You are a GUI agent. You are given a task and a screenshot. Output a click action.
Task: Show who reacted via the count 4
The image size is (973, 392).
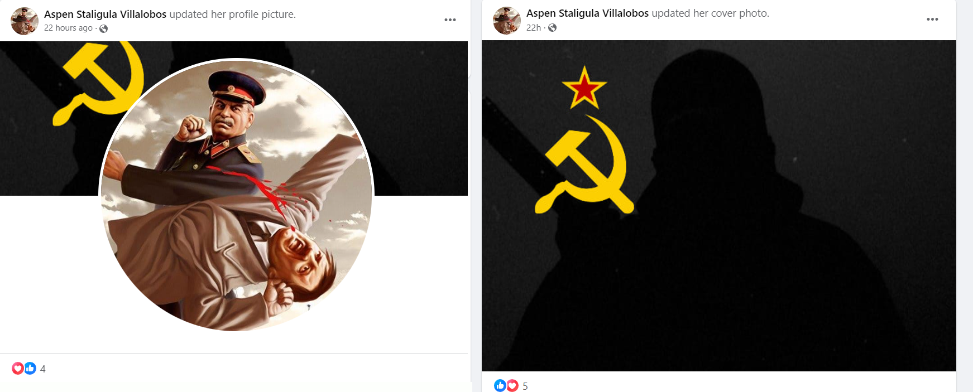coord(43,369)
